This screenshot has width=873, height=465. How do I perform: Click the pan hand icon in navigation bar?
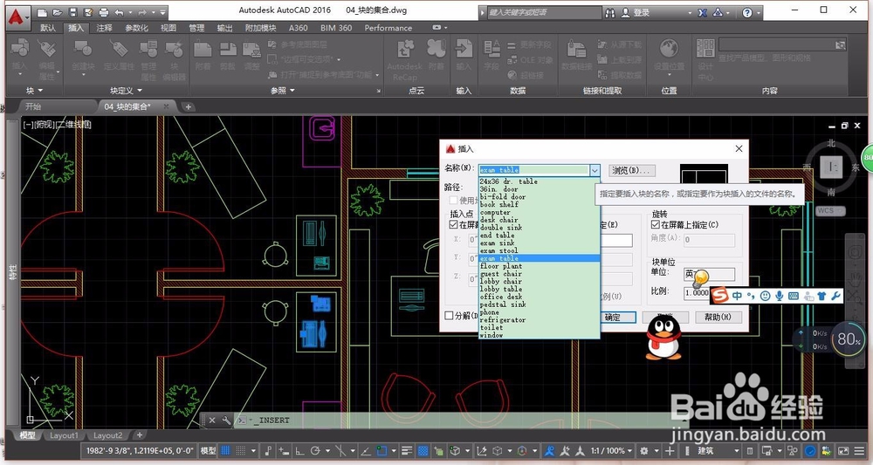point(857,278)
